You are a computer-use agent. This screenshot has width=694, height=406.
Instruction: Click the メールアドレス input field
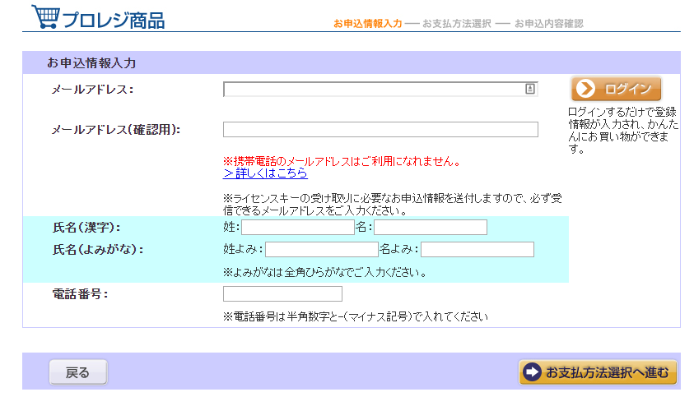point(380,90)
